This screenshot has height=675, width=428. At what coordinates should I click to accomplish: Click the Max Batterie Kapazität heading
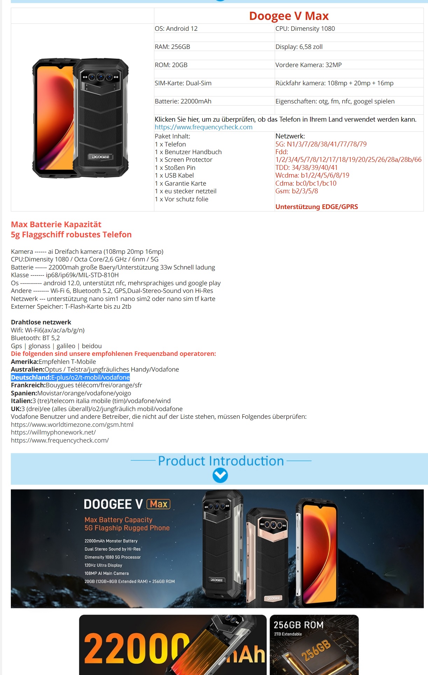(56, 224)
